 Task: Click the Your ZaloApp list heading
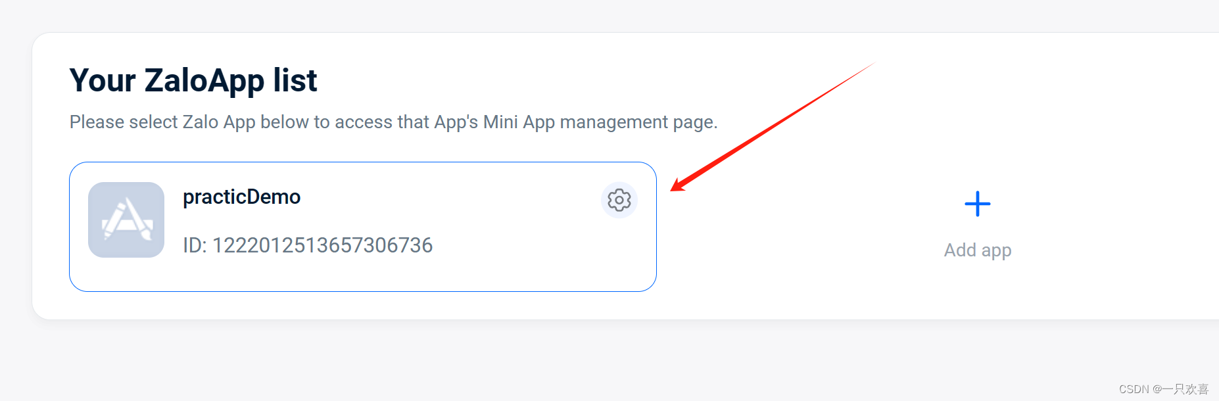tap(193, 81)
